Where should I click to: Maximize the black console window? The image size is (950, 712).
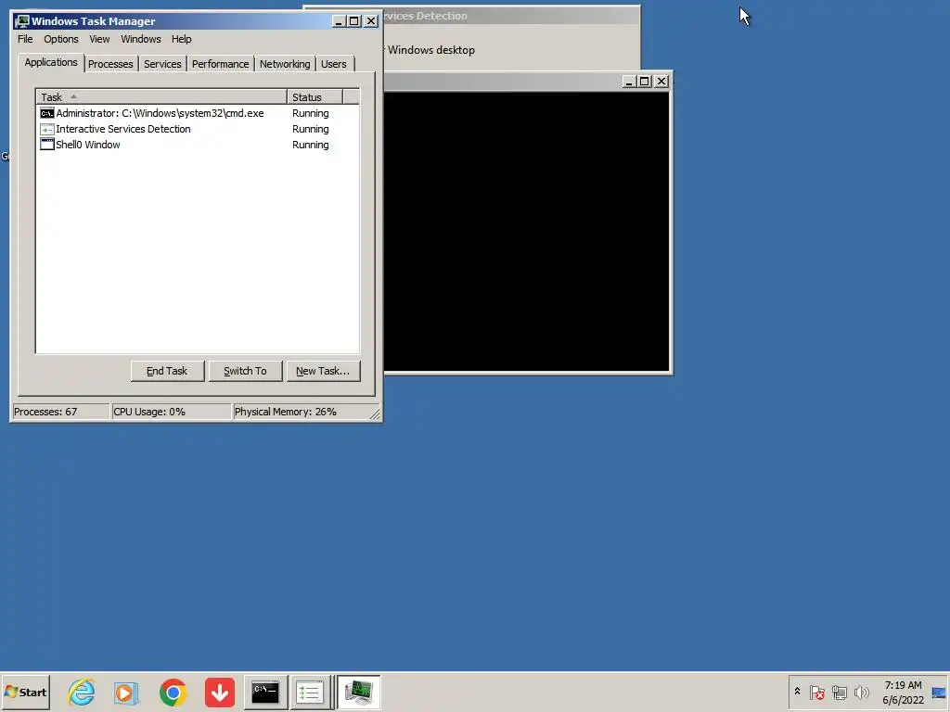pyautogui.click(x=645, y=82)
